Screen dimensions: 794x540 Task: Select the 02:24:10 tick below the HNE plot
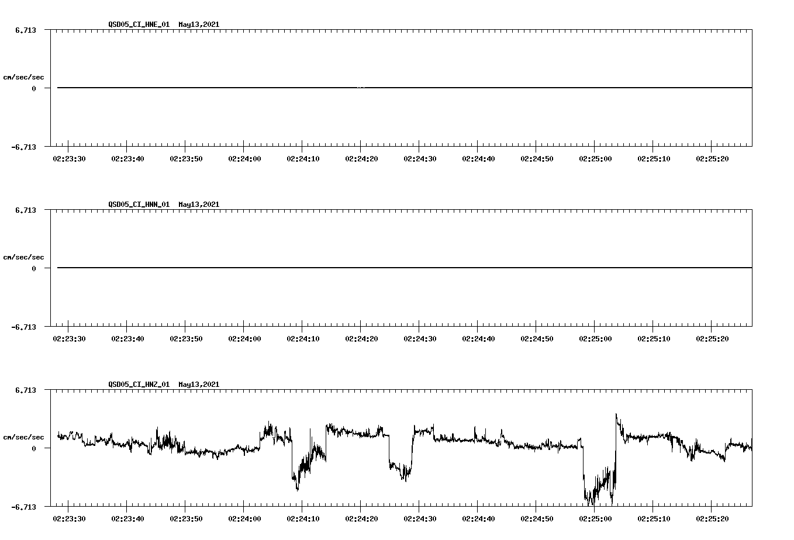tap(303, 158)
